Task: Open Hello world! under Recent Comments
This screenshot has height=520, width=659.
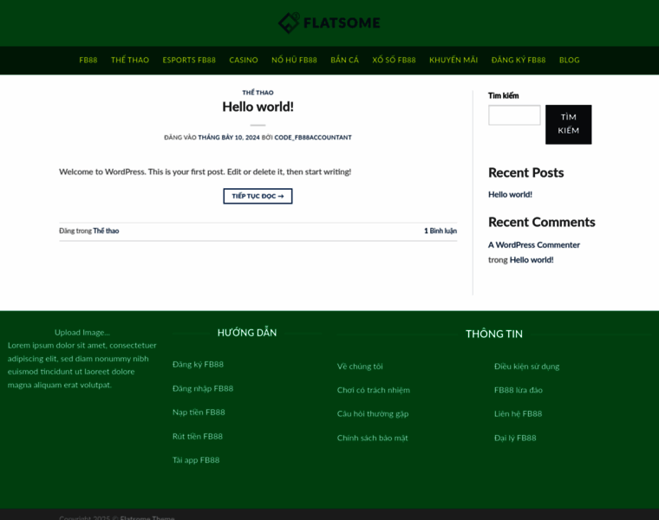Action: pyautogui.click(x=532, y=260)
